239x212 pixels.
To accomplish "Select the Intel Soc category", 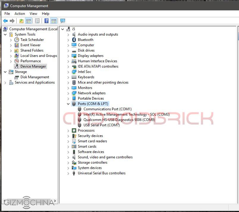I will pyautogui.click(x=84, y=72).
